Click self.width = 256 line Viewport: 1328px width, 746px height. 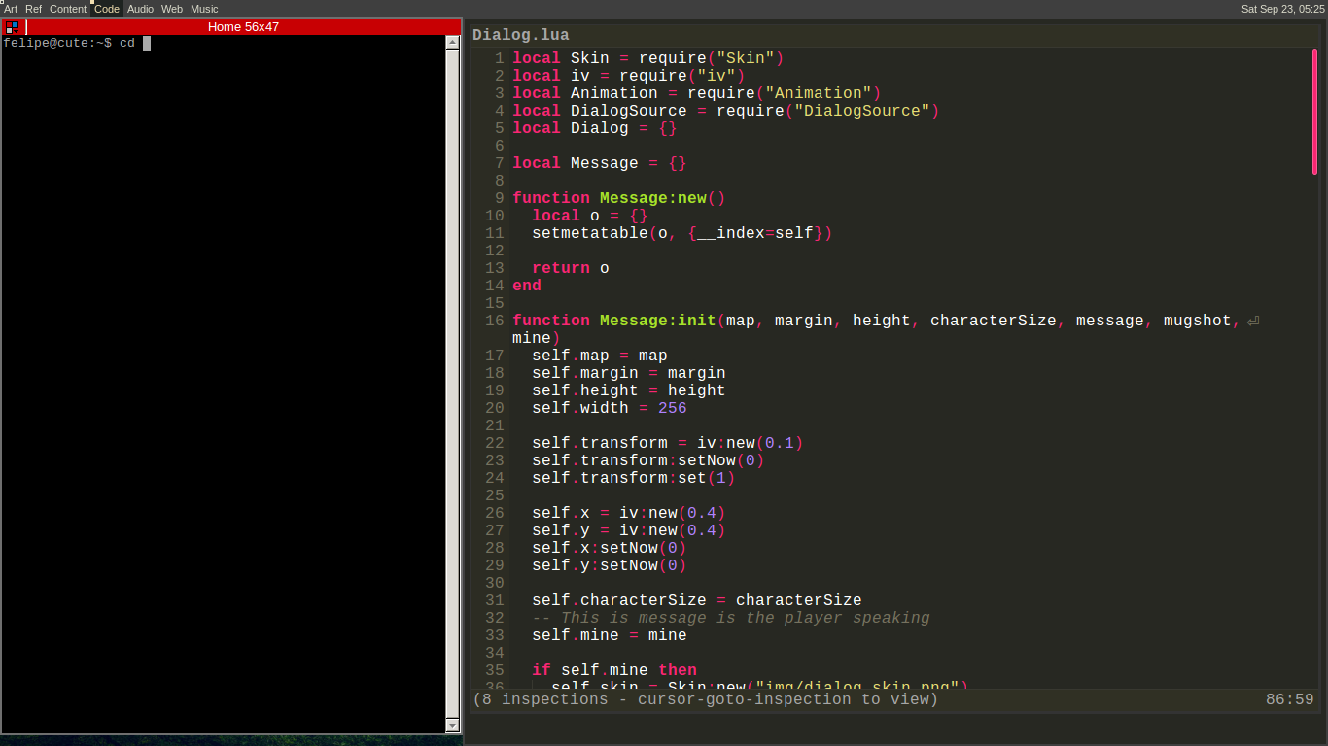(x=610, y=408)
